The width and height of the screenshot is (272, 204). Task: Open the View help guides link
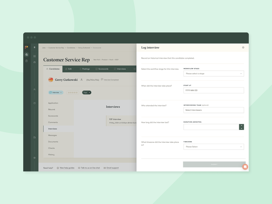[x=65, y=168]
